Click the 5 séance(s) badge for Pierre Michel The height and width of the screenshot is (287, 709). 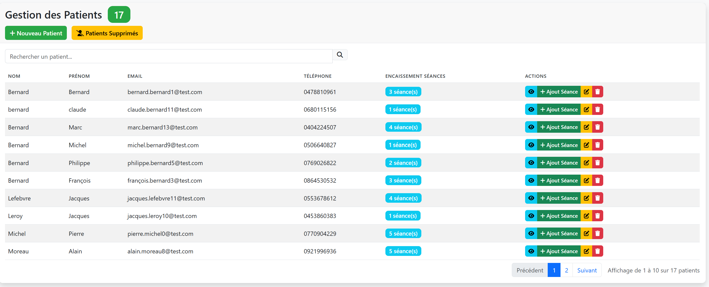403,234
